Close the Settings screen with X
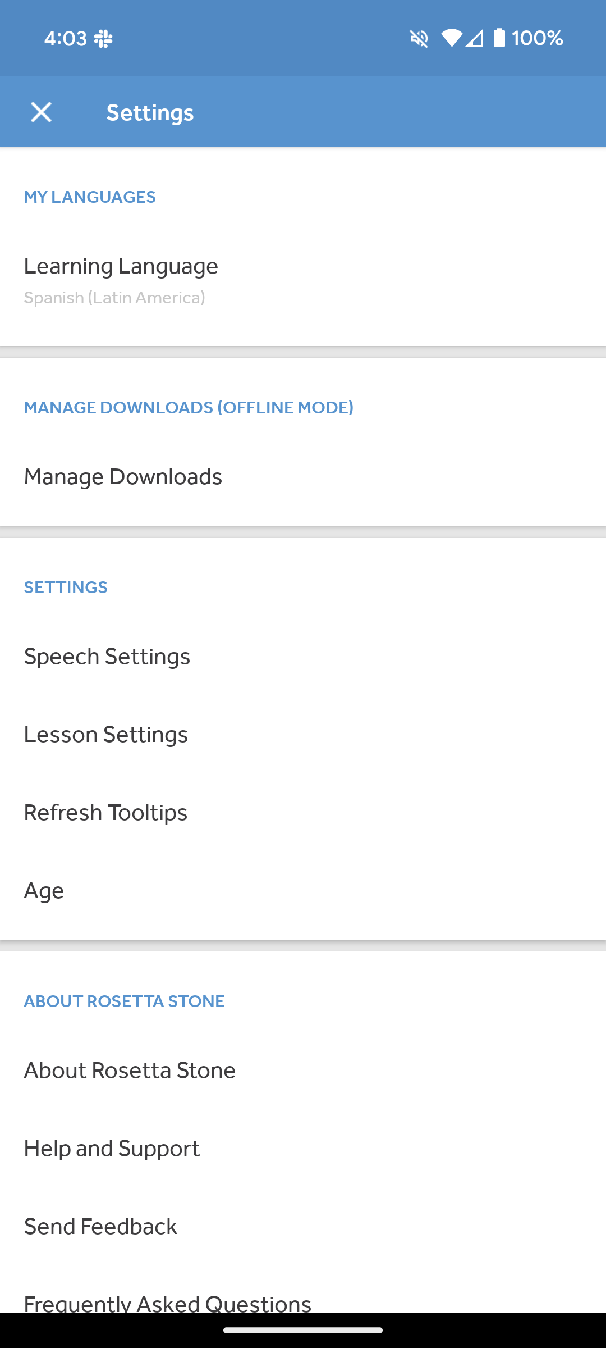The width and height of the screenshot is (606, 1348). [x=41, y=112]
